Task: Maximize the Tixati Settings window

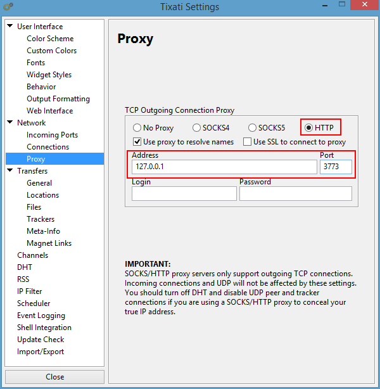Action: pos(342,4)
